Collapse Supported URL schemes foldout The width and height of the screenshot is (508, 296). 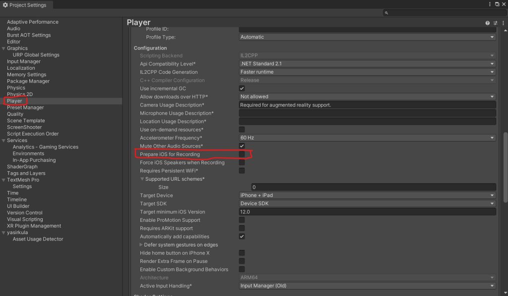tap(142, 179)
